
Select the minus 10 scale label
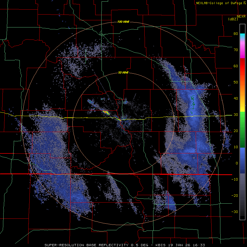tap(235, 179)
